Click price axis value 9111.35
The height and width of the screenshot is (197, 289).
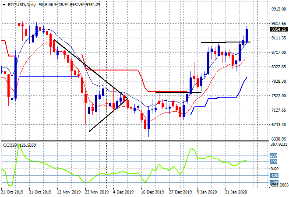click(x=278, y=38)
